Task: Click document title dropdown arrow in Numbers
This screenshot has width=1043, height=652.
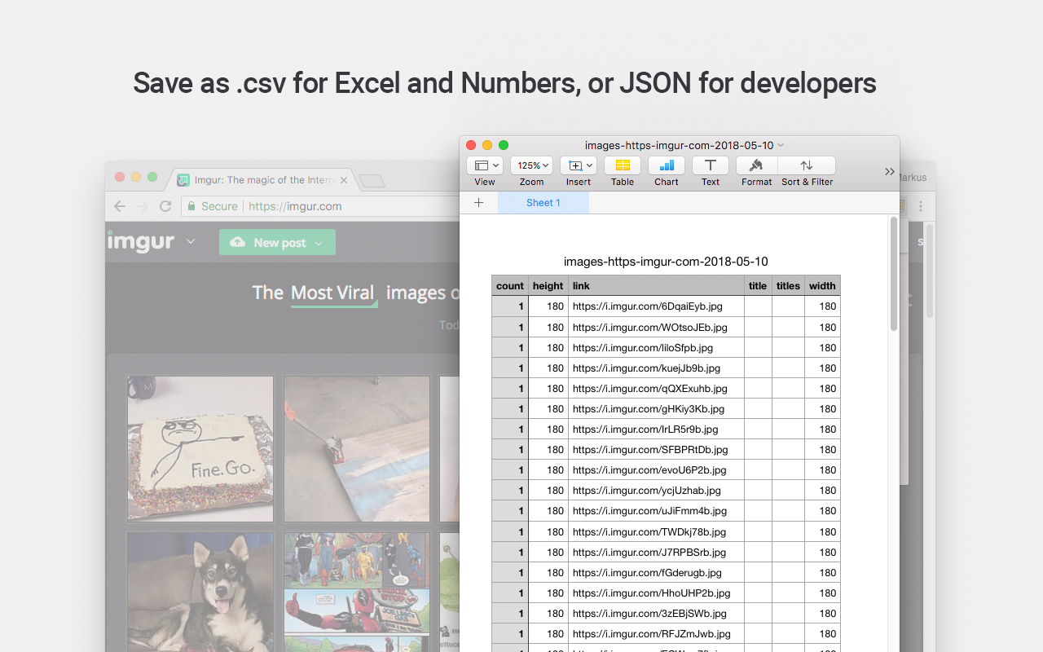Action: click(x=781, y=145)
